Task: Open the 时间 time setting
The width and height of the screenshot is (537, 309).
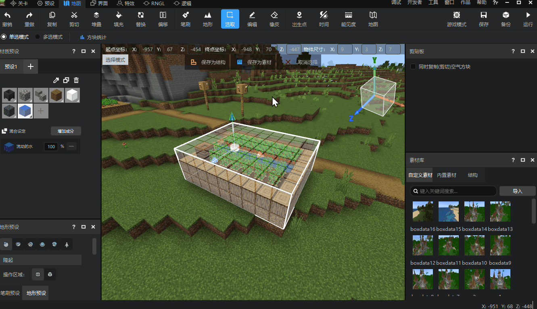Action: [324, 19]
